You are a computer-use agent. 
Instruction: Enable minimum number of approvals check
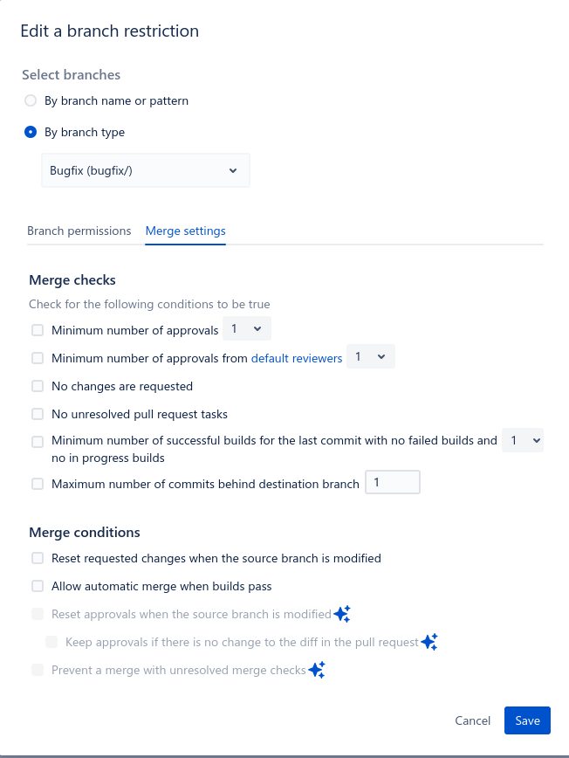tap(38, 330)
